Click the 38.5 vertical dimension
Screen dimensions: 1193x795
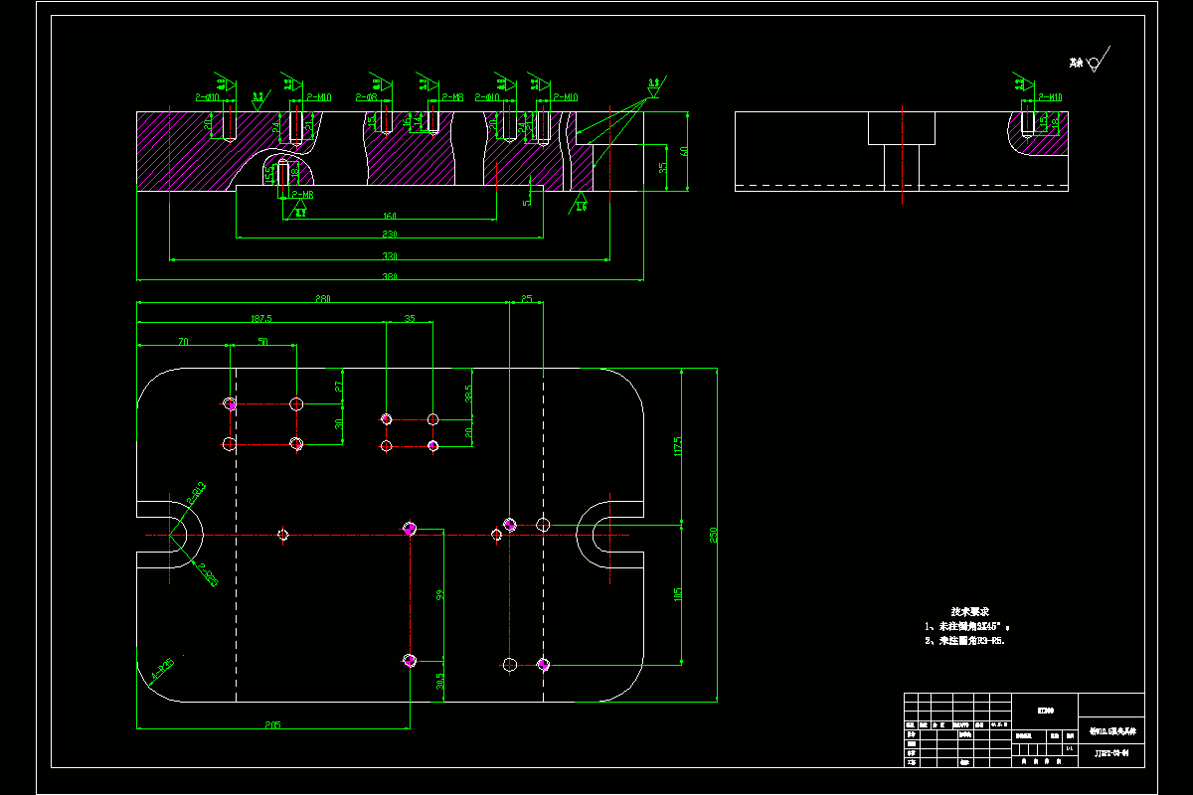pyautogui.click(x=467, y=393)
